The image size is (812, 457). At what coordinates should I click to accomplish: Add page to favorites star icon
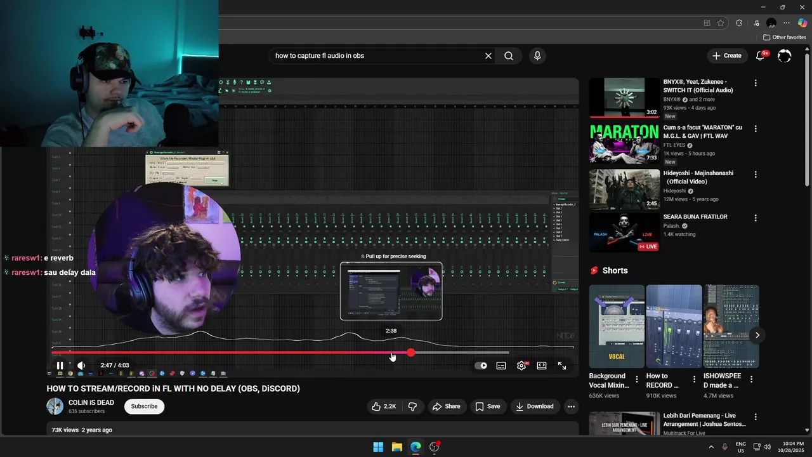[x=721, y=23]
